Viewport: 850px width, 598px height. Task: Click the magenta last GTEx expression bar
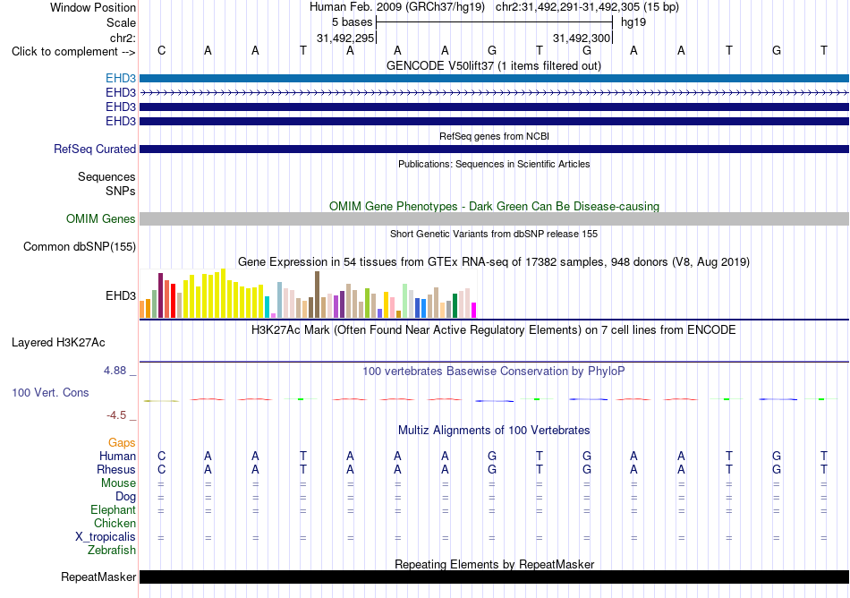click(x=474, y=310)
